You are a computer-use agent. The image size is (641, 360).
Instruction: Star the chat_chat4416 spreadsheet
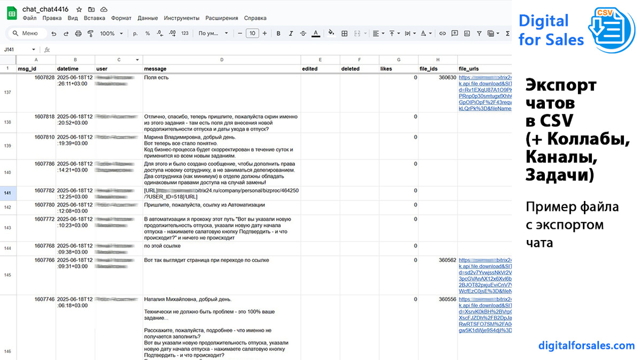79,9
